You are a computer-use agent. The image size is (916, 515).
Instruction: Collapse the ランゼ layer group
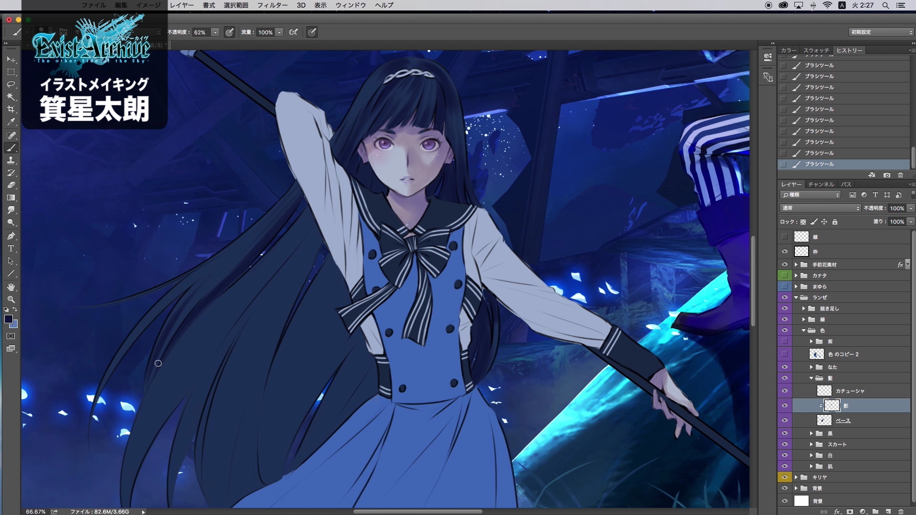click(x=796, y=297)
